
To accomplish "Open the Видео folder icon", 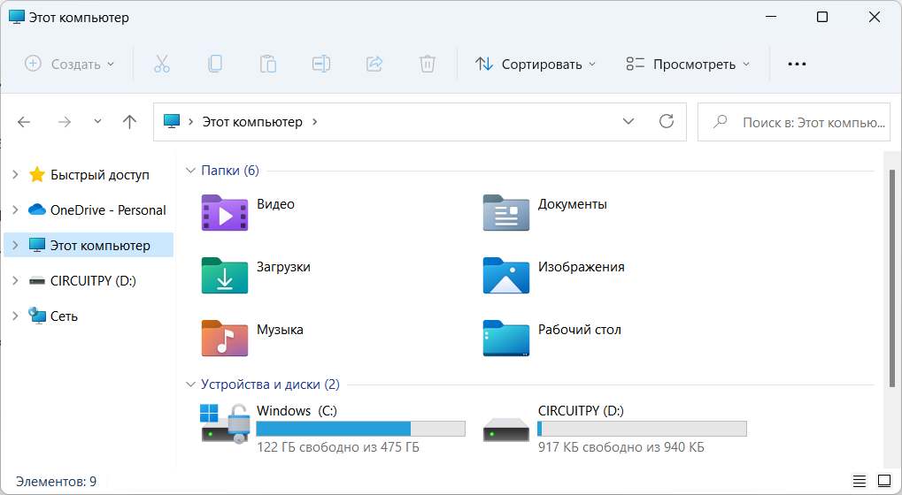I will pyautogui.click(x=225, y=213).
